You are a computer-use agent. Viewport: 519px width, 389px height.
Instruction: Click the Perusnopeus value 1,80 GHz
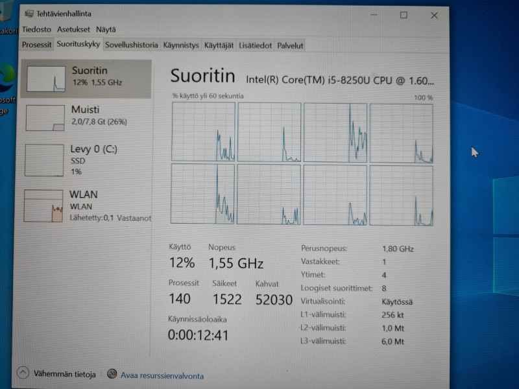point(398,249)
